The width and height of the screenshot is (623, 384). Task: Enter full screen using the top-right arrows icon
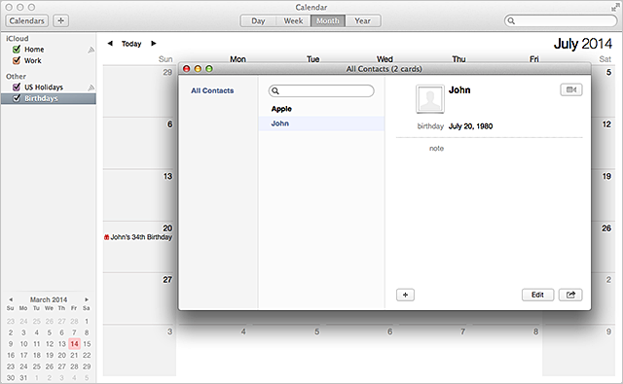(615, 7)
